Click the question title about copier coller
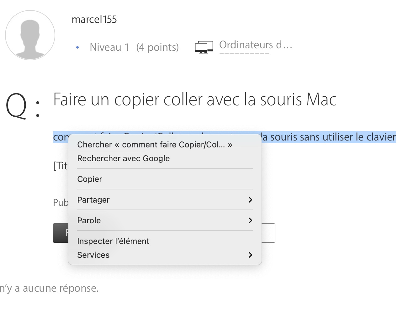This screenshot has width=419, height=313. (195, 99)
